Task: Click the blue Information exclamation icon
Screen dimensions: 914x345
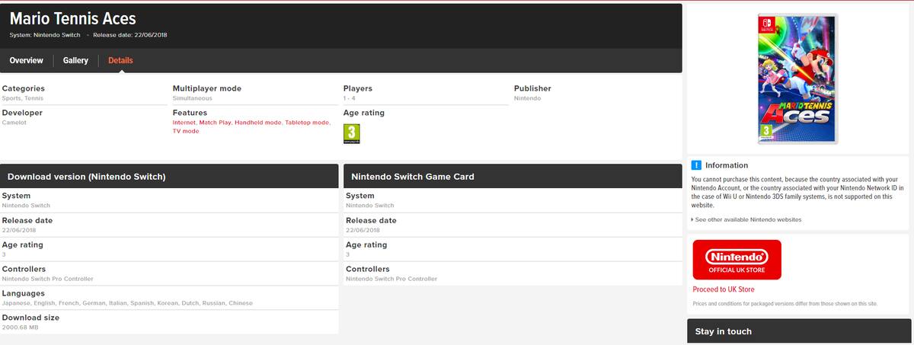Action: click(x=696, y=165)
